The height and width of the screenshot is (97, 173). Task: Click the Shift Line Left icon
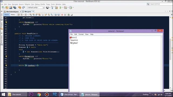pyautogui.click(x=55, y=15)
